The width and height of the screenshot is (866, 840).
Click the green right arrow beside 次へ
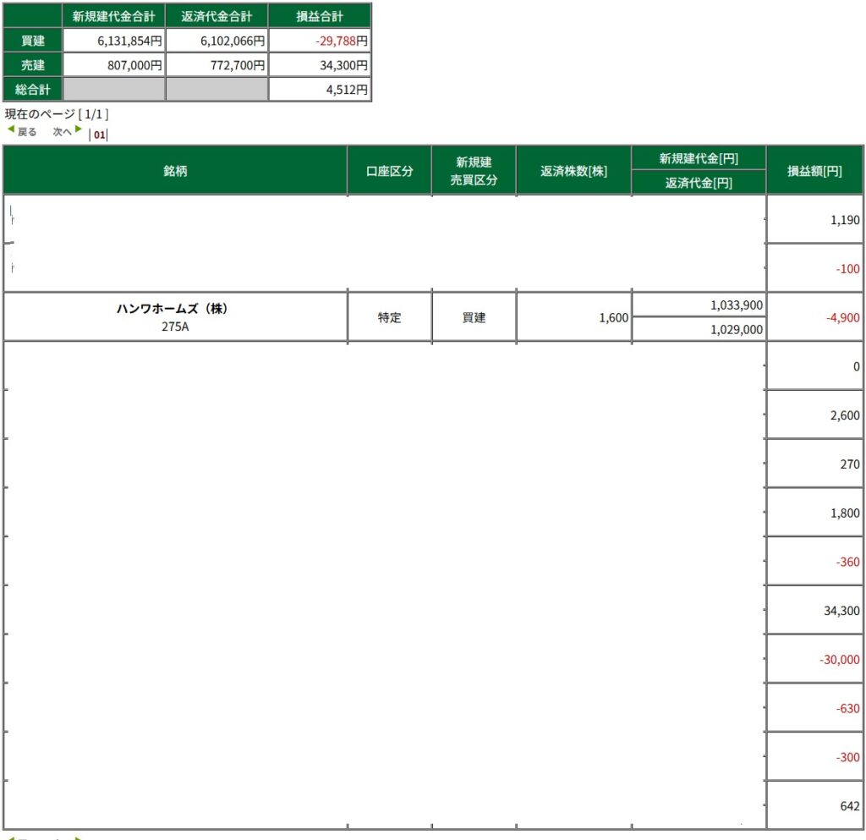click(x=79, y=130)
